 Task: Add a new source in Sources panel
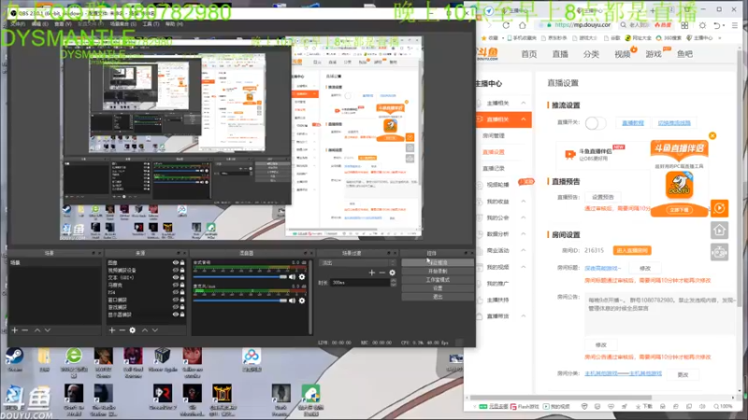pos(111,330)
